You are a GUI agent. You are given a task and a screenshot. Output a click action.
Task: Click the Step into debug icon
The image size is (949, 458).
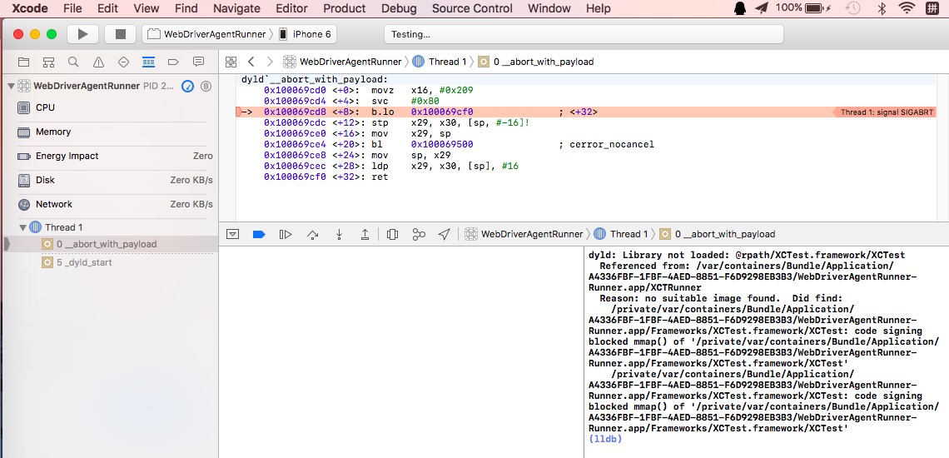pyautogui.click(x=339, y=234)
